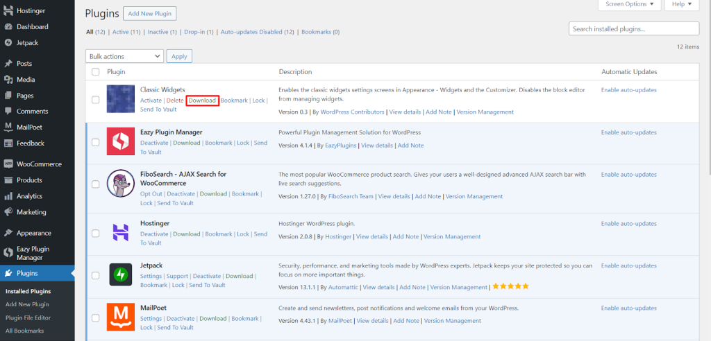Open the Hostinger sidebar icon
The width and height of the screenshot is (711, 341).
8,11
